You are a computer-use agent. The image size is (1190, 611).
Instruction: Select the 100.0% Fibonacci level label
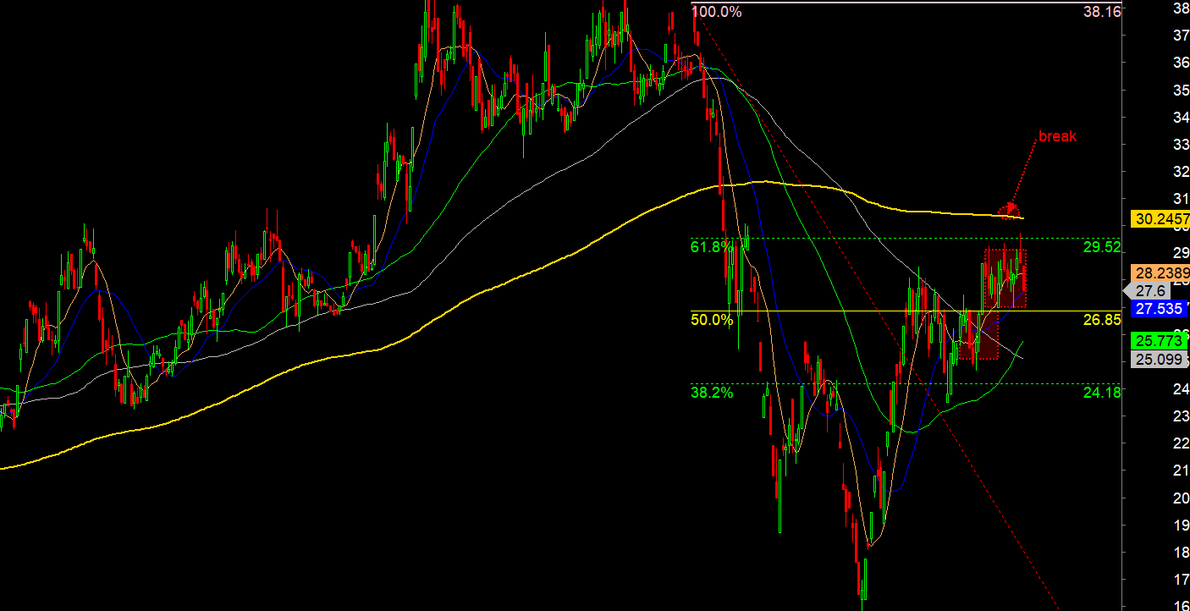pos(717,12)
